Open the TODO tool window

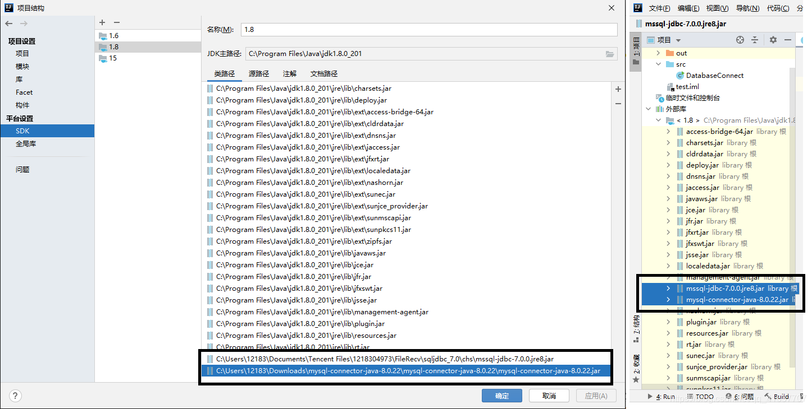(700, 397)
